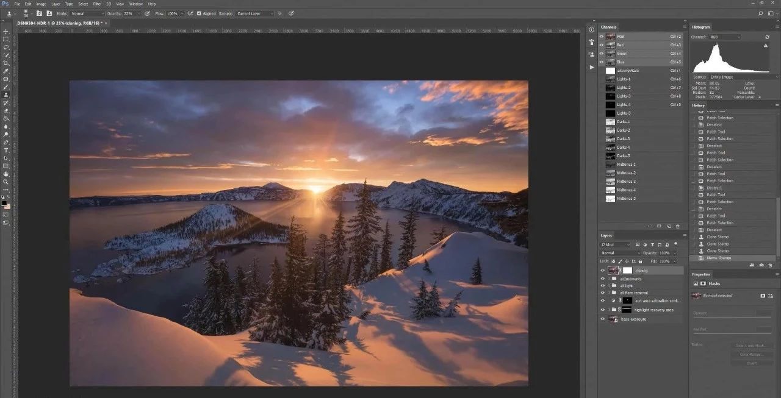Open the Filter menu
781x398 pixels.
[x=97, y=4]
